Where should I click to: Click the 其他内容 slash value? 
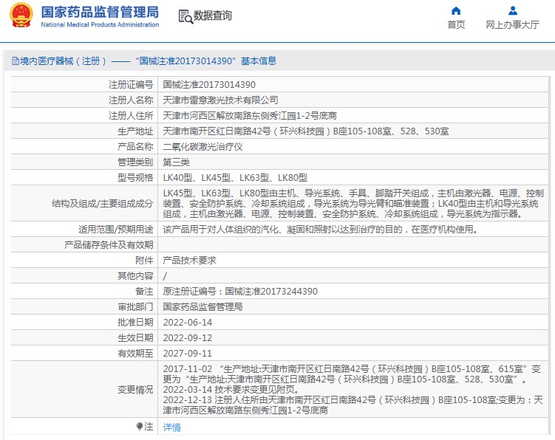pos(165,276)
